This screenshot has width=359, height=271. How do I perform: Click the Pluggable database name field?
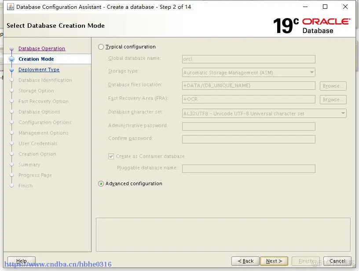[249, 168]
